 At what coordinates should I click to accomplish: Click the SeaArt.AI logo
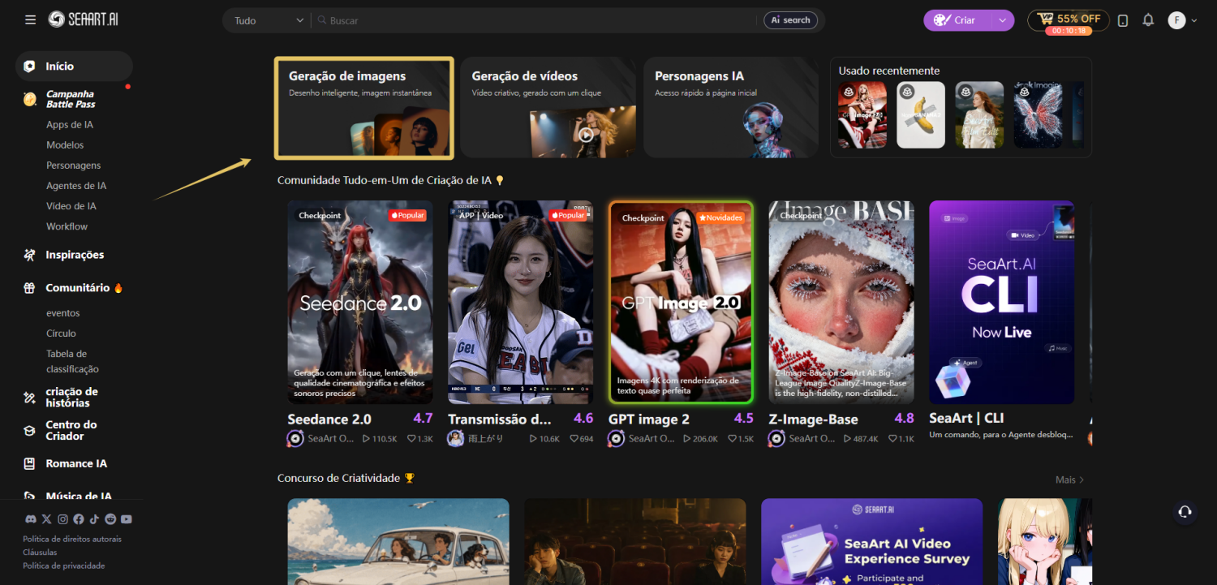tap(84, 19)
